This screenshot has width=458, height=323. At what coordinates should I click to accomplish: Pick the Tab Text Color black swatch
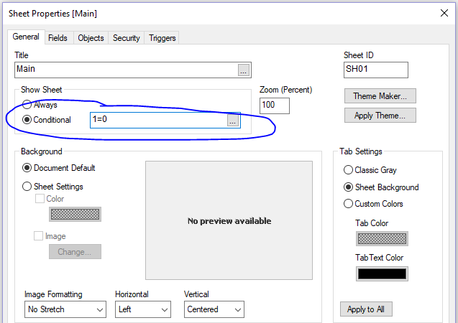coord(382,273)
